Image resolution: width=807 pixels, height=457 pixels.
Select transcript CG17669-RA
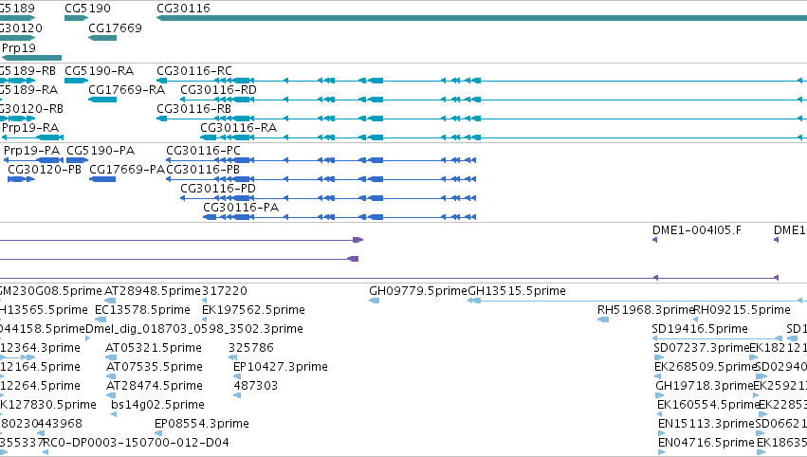pyautogui.click(x=127, y=89)
